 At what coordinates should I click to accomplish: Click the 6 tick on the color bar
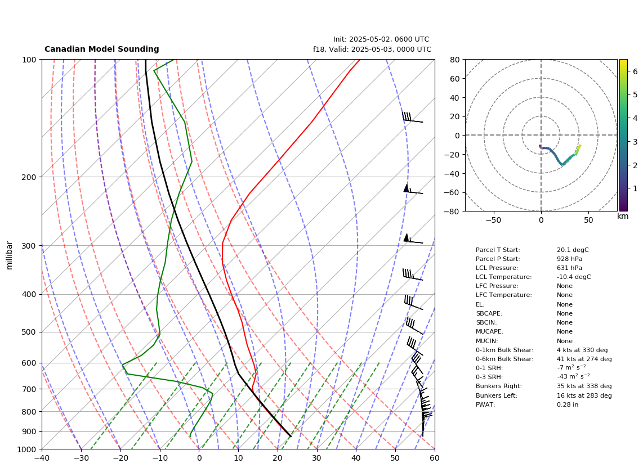tap(635, 71)
